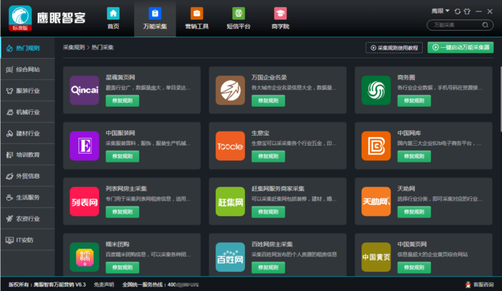The height and width of the screenshot is (291, 502).
Task: Click the 百姓网 teal icon
Action: 230,257
